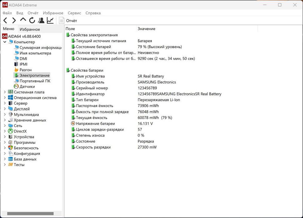Click the Операционная система Windows icon
The width and height of the screenshot is (303, 218).
[x=10, y=98]
